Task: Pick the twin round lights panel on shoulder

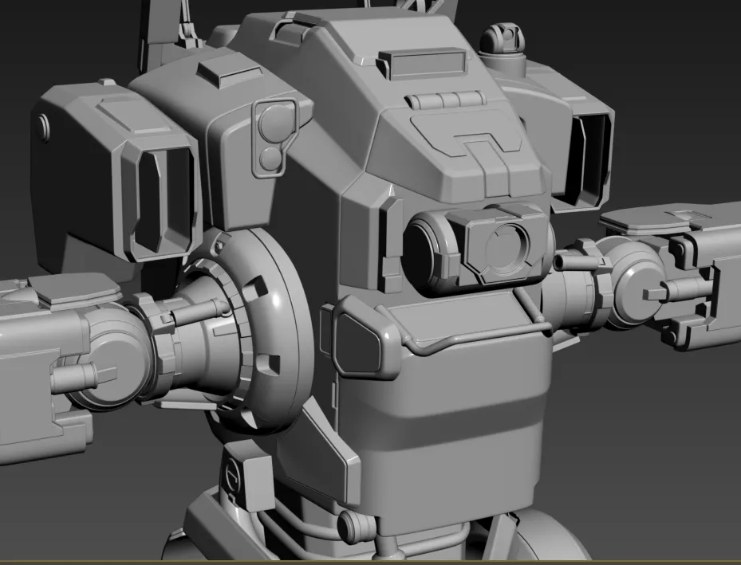Action: (274, 137)
